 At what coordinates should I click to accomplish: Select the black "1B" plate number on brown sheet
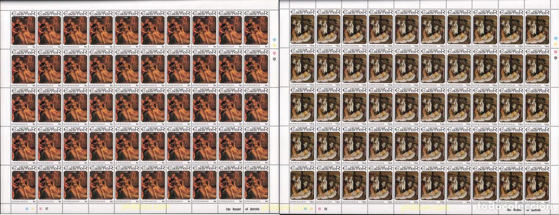click(325, 209)
